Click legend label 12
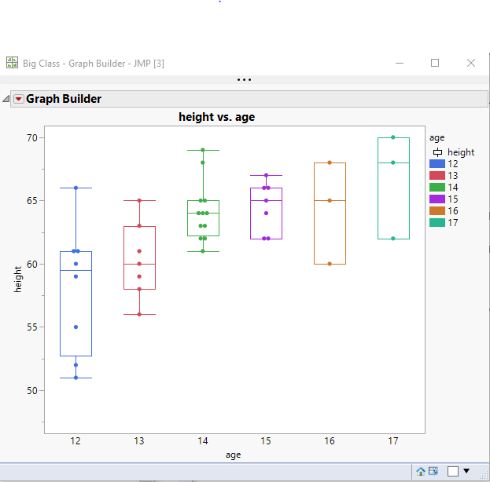 (453, 164)
